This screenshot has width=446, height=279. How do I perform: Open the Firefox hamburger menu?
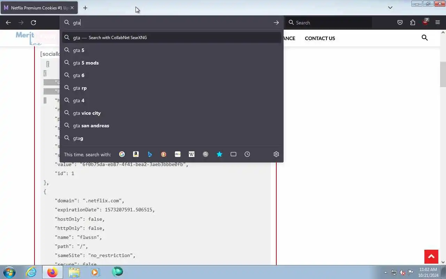[x=438, y=23]
